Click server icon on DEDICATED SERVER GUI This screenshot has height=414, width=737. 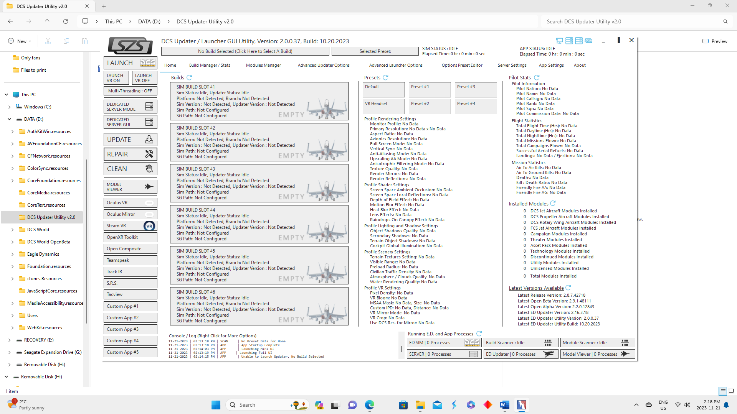(x=149, y=122)
